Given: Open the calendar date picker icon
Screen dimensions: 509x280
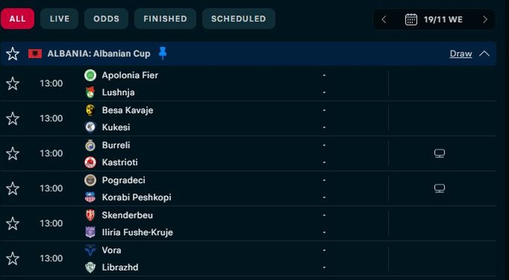Looking at the screenshot, I should (x=411, y=19).
